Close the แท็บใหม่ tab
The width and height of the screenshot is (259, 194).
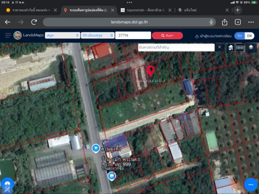pyautogui.click(x=227, y=10)
